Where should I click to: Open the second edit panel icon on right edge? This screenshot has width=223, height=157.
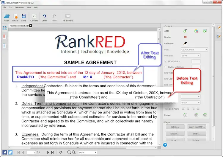(x=219, y=36)
